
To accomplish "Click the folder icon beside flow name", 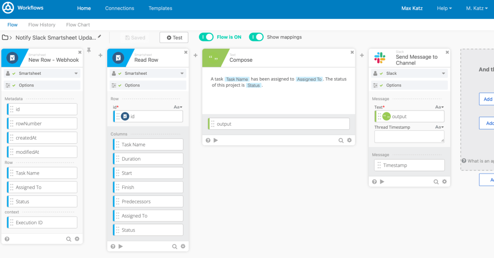I will coord(6,38).
